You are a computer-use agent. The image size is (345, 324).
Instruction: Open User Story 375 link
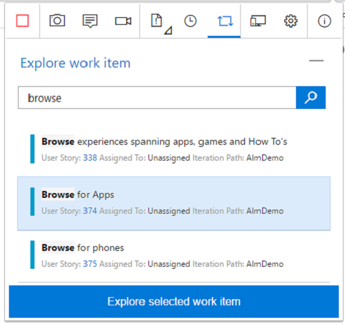coord(90,264)
